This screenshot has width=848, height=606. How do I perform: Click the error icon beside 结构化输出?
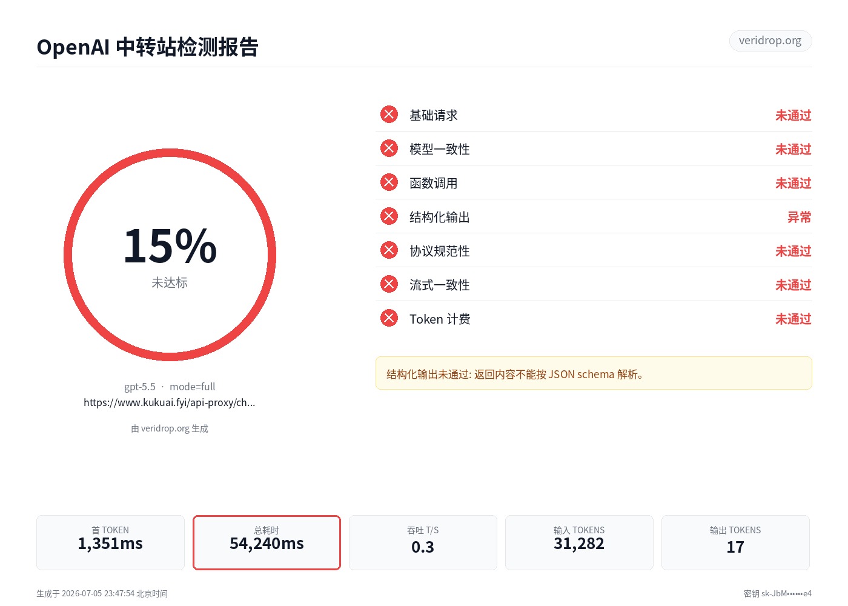coord(389,216)
